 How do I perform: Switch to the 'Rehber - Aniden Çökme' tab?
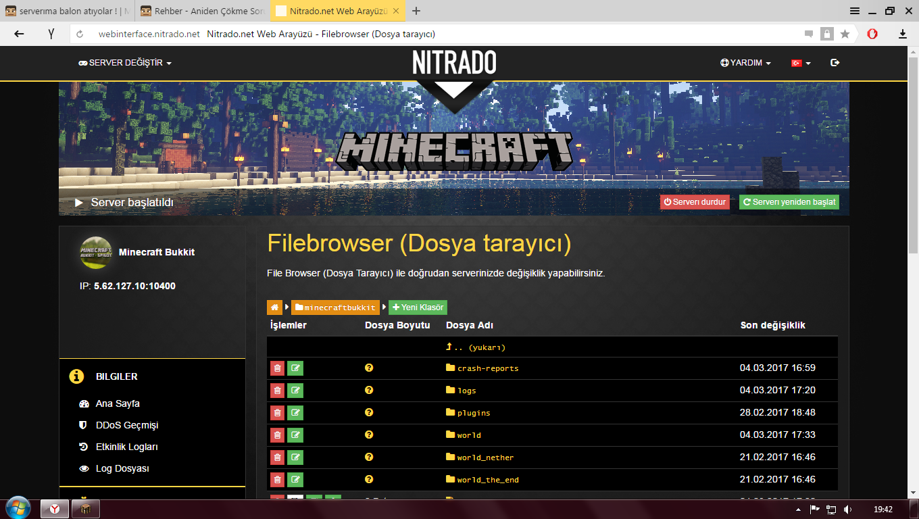click(203, 11)
